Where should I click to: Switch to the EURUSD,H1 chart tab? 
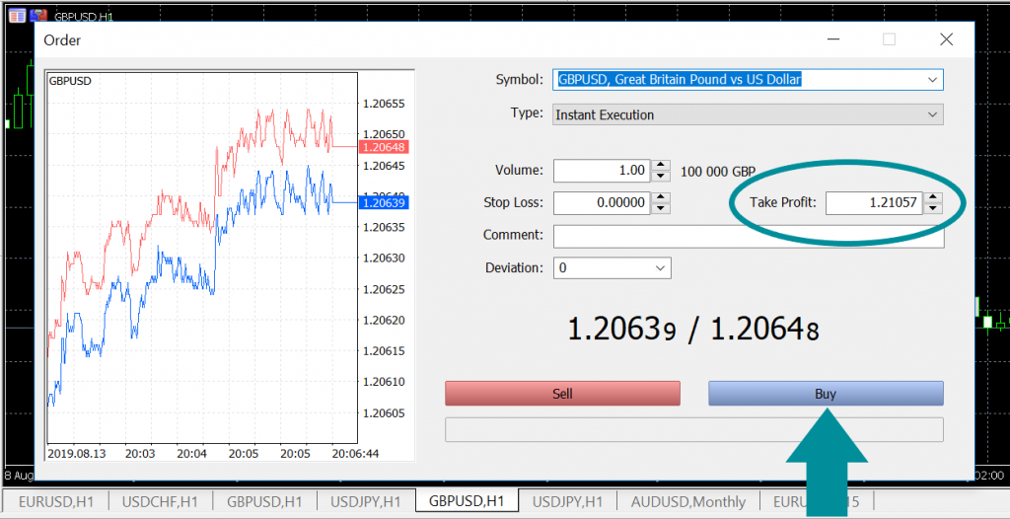[55, 501]
